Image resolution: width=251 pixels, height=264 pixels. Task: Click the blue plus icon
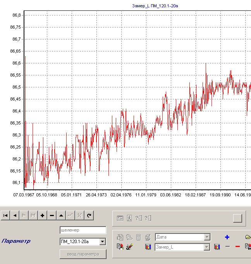(x=227, y=237)
